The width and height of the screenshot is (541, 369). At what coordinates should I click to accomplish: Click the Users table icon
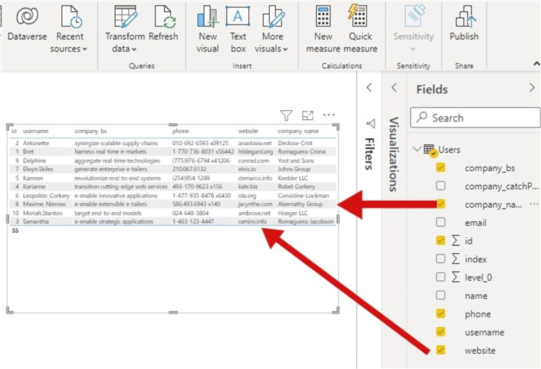(429, 150)
